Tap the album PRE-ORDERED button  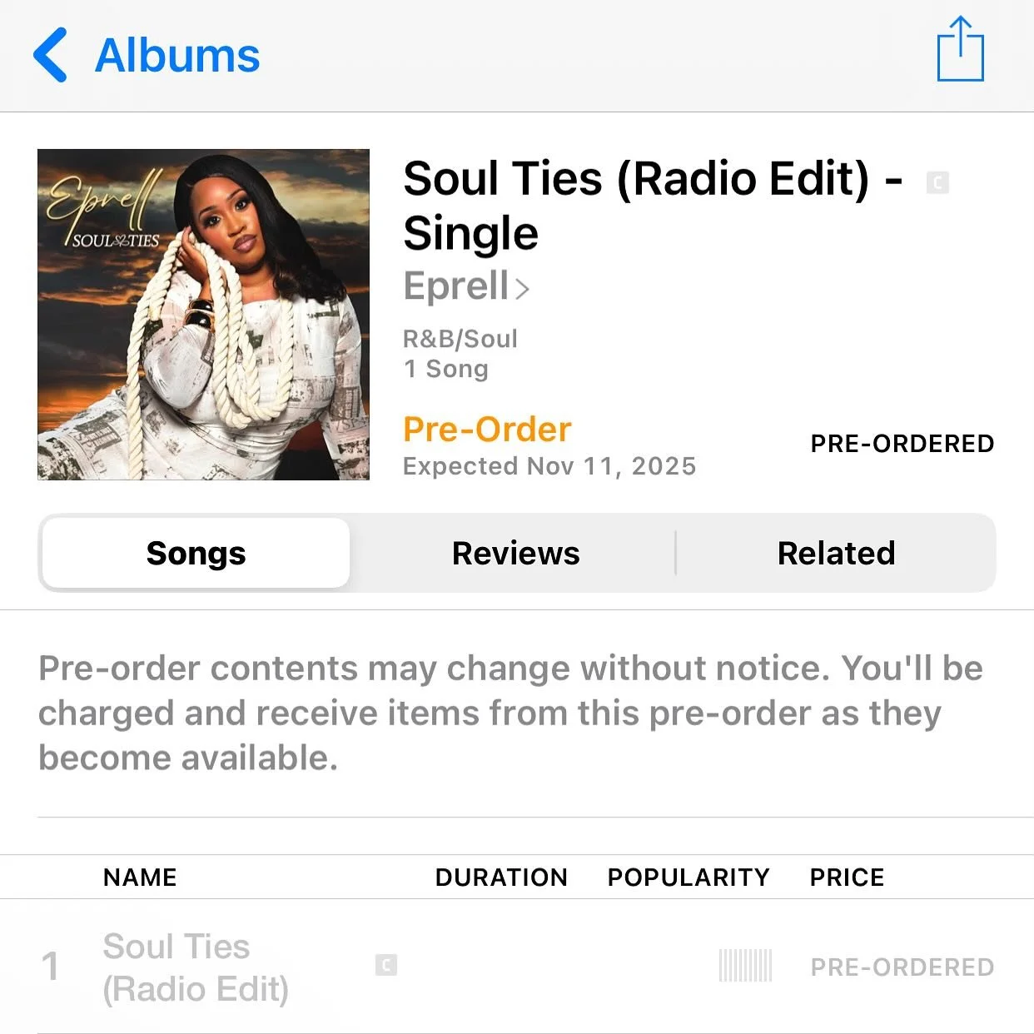(902, 444)
